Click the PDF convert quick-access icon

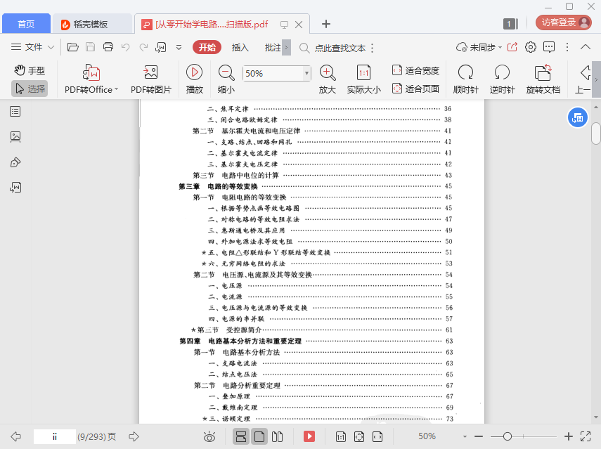click(x=160, y=47)
